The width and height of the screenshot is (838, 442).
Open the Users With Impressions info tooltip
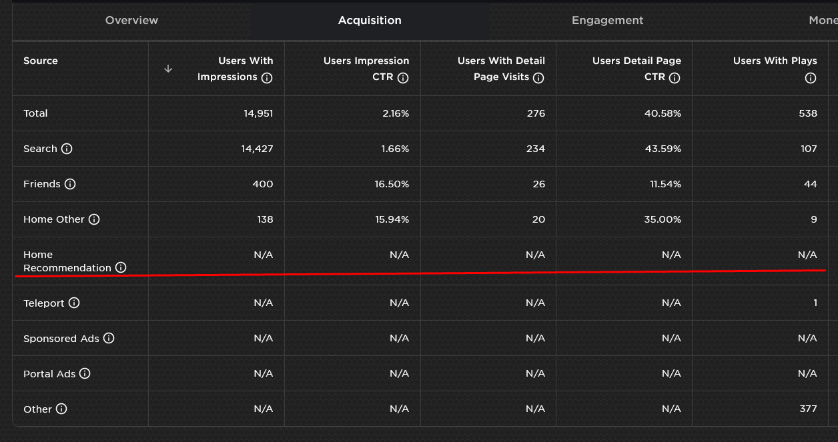click(267, 78)
